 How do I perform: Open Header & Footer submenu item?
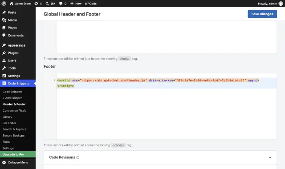click(14, 104)
